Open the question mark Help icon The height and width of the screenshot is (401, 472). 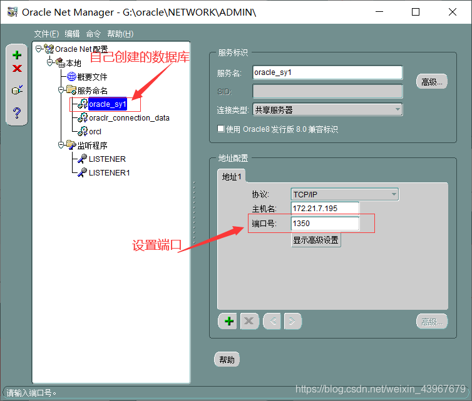click(x=17, y=112)
